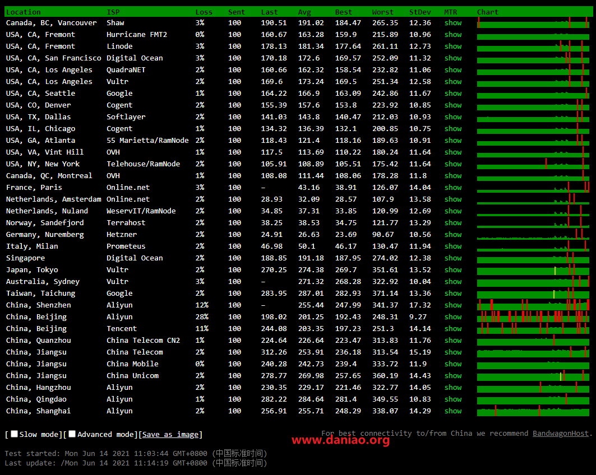The height and width of the screenshot is (475, 596).
Task: Show MTR for Shanghai Aliyun row
Action: point(453,411)
